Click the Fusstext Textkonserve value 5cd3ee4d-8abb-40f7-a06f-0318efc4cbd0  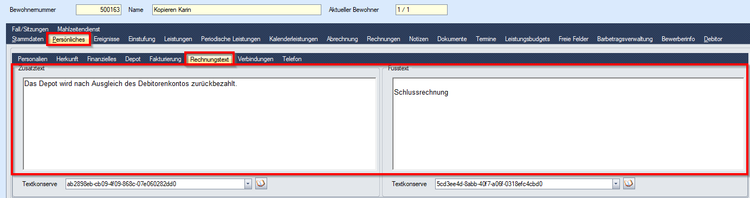tap(523, 184)
